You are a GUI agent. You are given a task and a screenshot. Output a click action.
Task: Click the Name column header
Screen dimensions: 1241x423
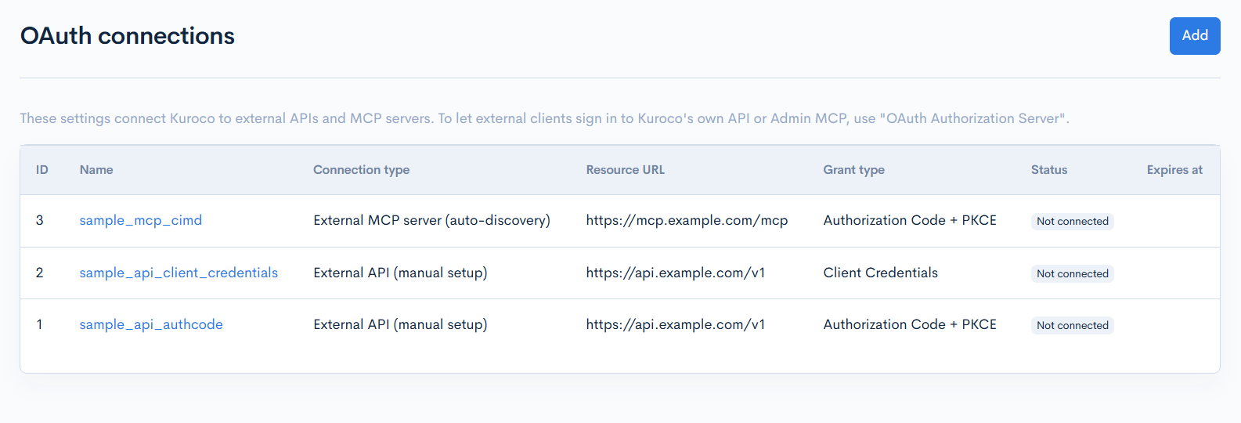pyautogui.click(x=96, y=170)
